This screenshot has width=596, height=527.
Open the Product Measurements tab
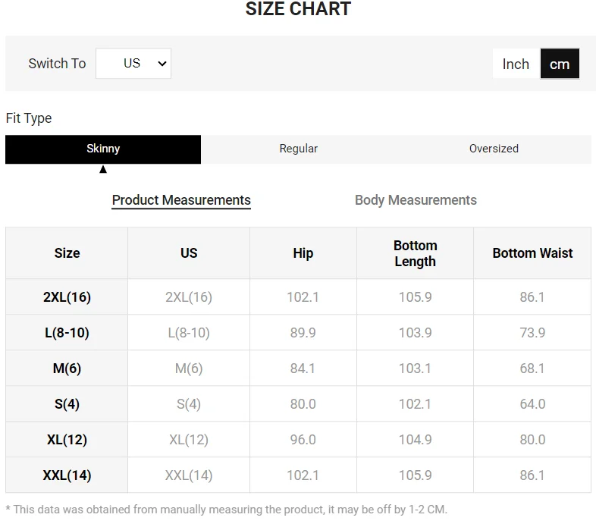coord(181,200)
